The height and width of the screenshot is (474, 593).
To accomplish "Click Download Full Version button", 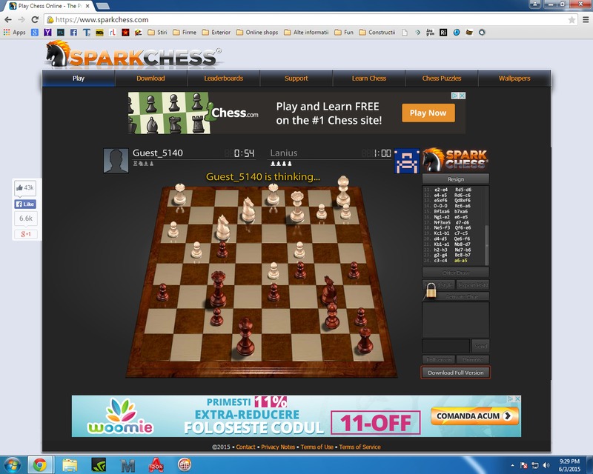I will click(x=456, y=373).
